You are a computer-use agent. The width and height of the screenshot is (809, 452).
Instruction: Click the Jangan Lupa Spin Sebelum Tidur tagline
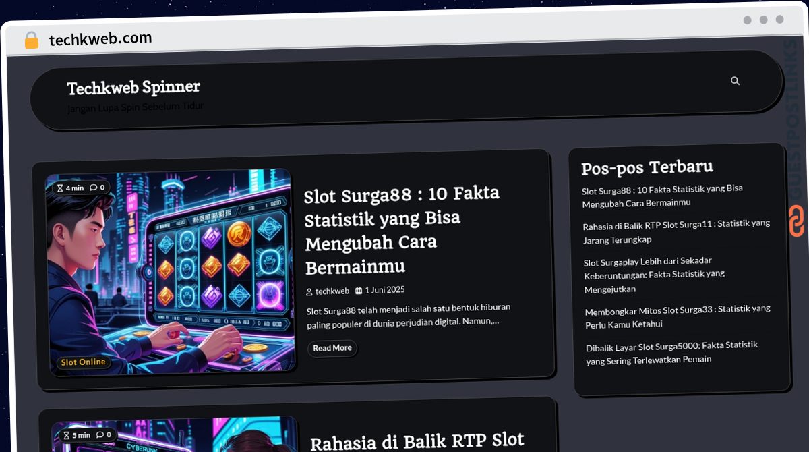click(135, 107)
